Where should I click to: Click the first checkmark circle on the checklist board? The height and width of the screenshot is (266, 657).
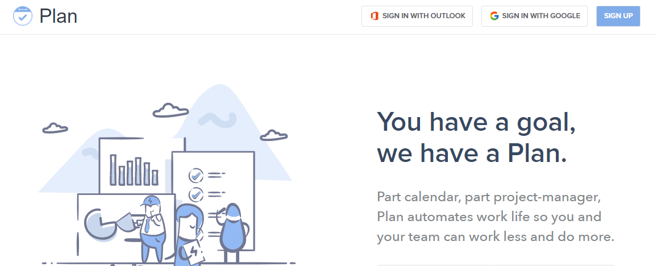(196, 176)
